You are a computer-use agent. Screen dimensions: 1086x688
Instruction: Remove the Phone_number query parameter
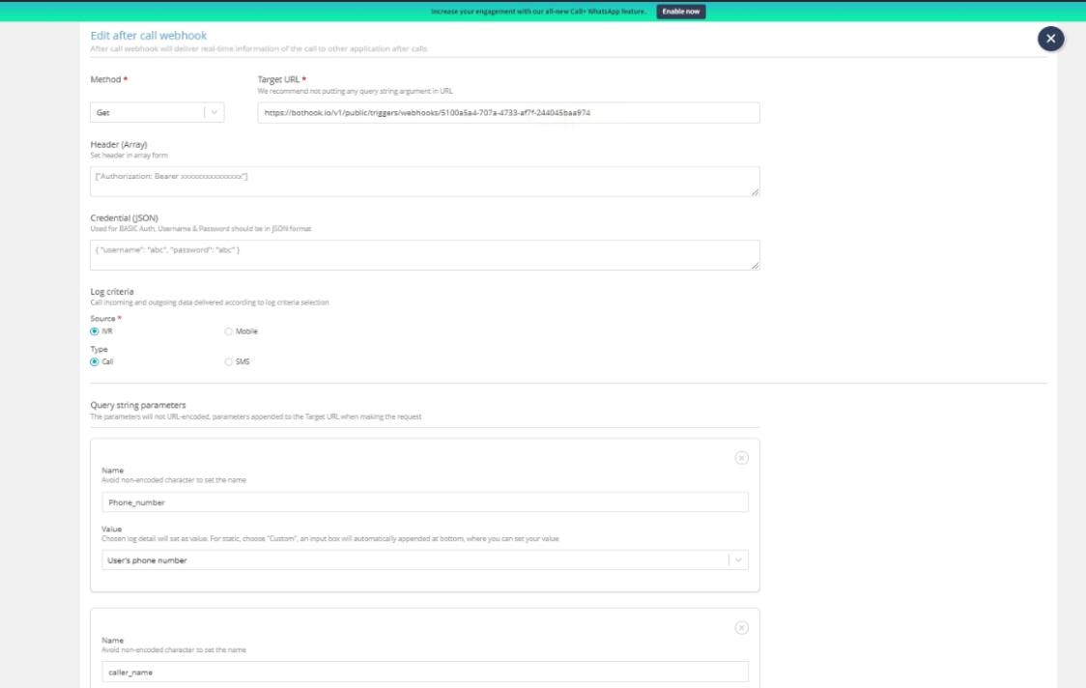741,458
